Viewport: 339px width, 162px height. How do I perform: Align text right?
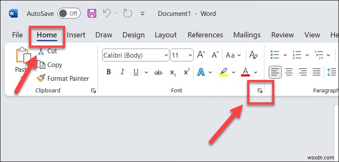pos(303,72)
